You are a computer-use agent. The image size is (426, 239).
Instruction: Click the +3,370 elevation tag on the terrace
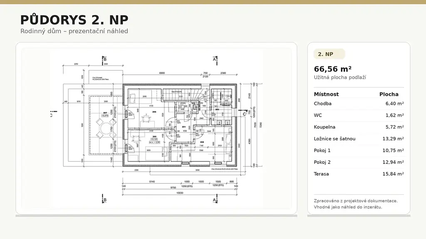pos(105,116)
